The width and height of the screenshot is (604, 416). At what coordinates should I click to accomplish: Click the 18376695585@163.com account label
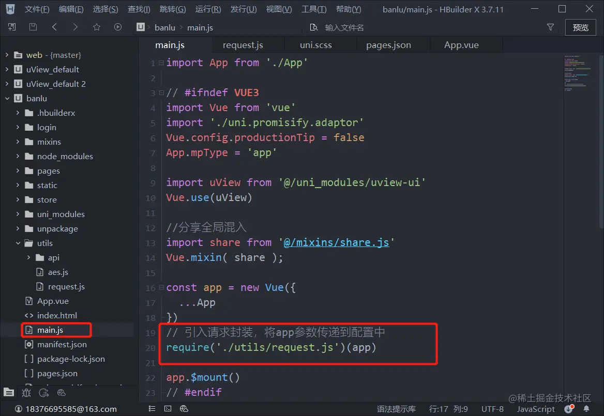tap(71, 409)
